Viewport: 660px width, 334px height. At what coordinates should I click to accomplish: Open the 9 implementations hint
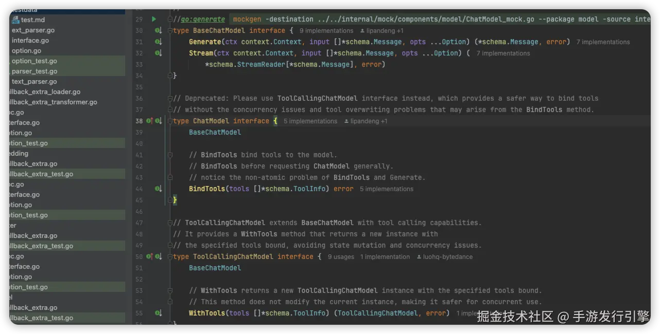(x=326, y=31)
